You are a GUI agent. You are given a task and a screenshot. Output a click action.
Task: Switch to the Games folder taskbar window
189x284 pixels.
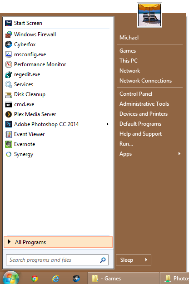click(123, 278)
